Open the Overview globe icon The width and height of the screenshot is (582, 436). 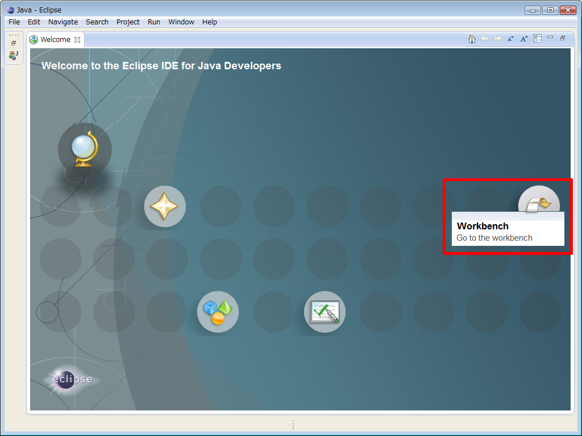[85, 149]
